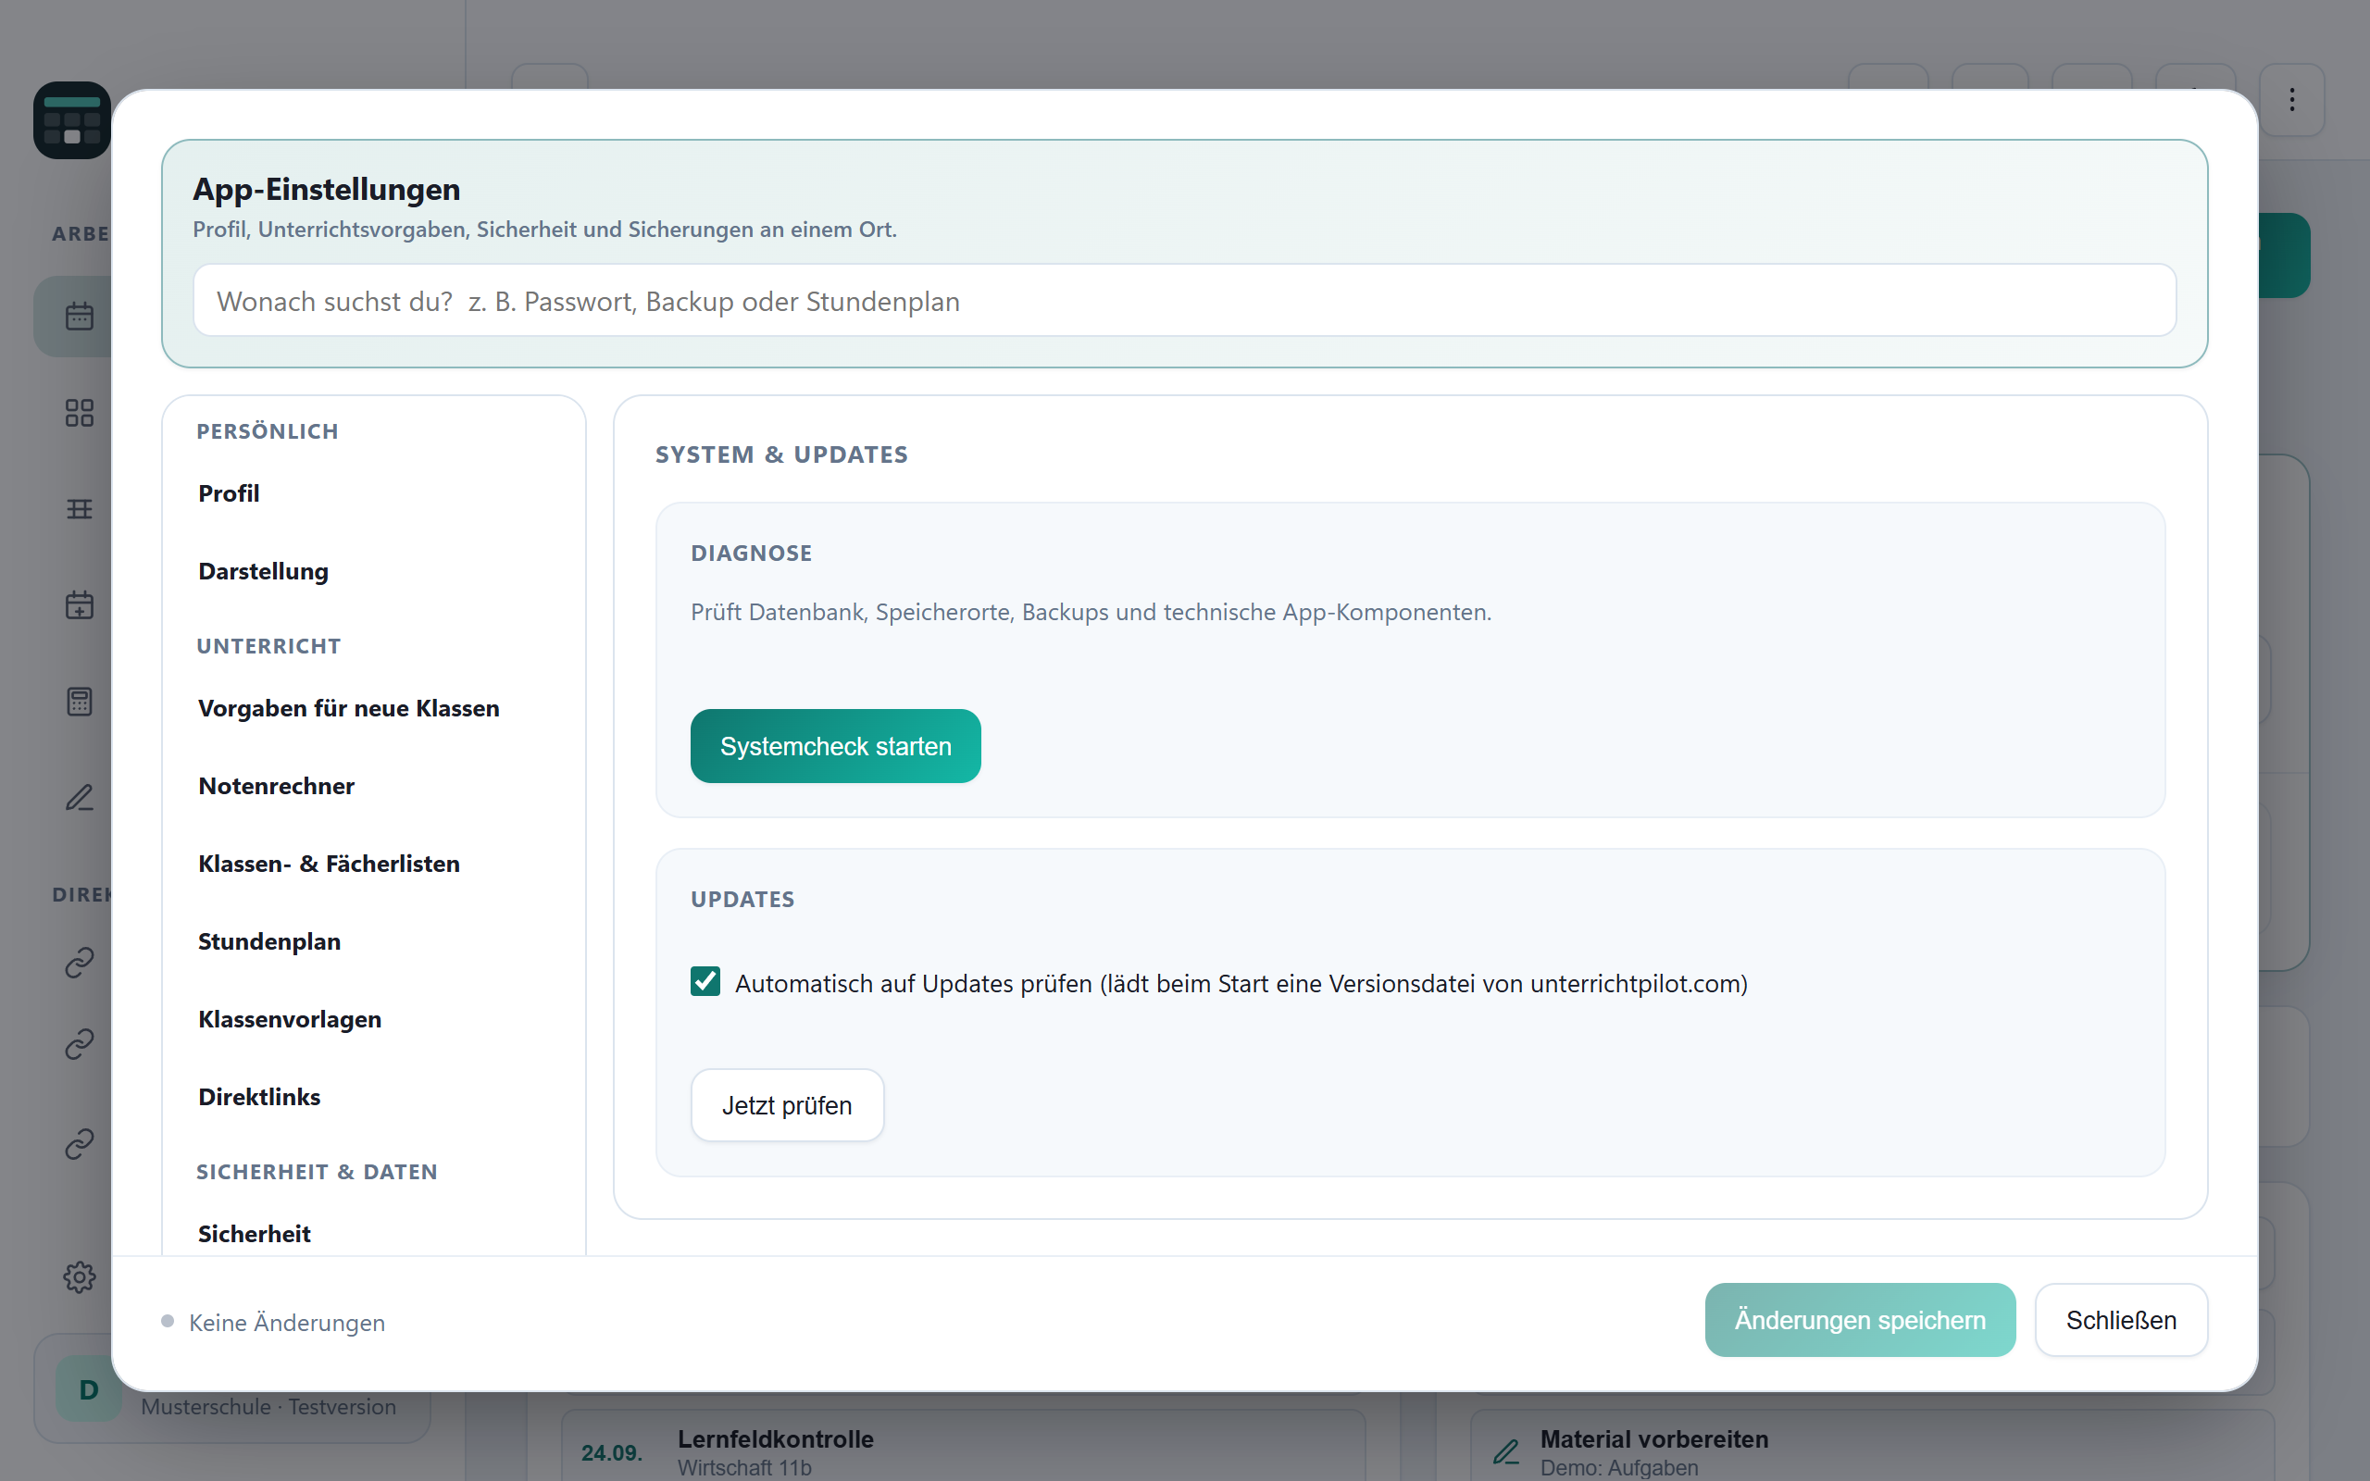Open the calendar icon in left sidebar
Image resolution: width=2370 pixels, height=1481 pixels.
click(x=80, y=317)
